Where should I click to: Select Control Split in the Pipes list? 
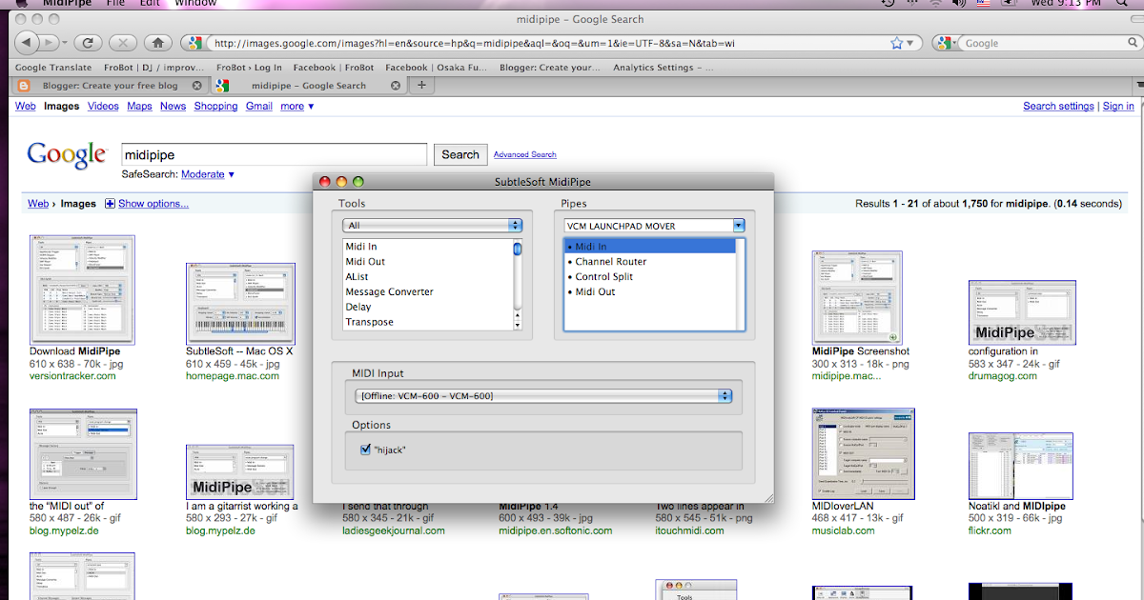pyautogui.click(x=649, y=277)
